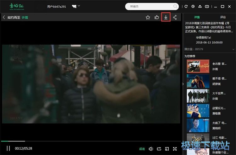Select 老古董 官... title text
This screenshot has width=236, height=155.
(219, 64)
